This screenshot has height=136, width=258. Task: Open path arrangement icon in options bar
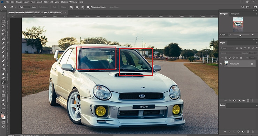click(x=83, y=7)
